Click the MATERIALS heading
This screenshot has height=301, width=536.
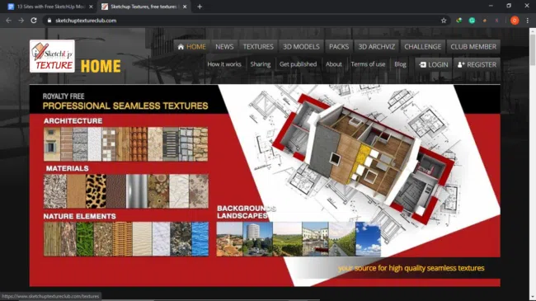click(67, 168)
